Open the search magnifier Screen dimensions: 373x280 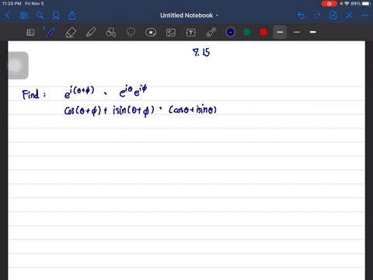pos(40,16)
